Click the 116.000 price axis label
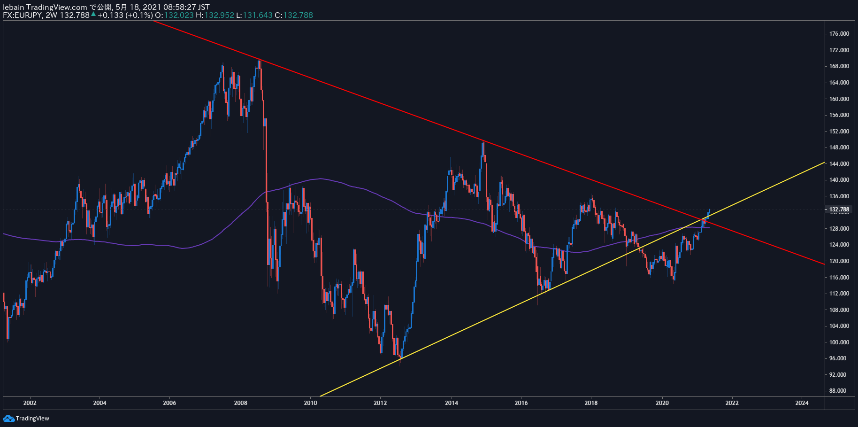This screenshot has width=858, height=427. point(839,278)
